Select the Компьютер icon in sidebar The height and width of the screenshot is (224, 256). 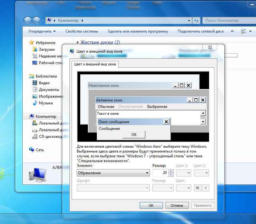point(32,116)
